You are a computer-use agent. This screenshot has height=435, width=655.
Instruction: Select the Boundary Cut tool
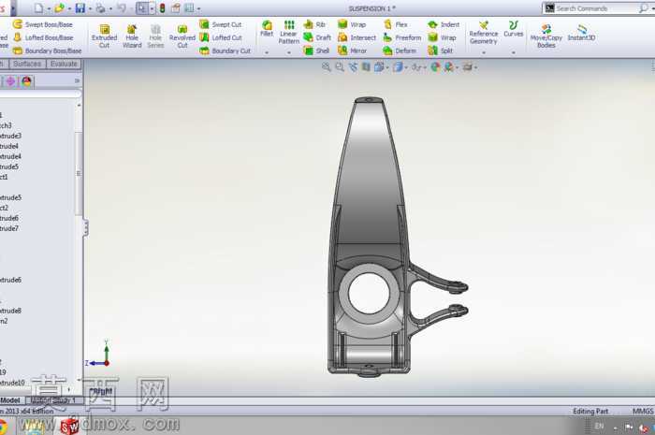[225, 51]
